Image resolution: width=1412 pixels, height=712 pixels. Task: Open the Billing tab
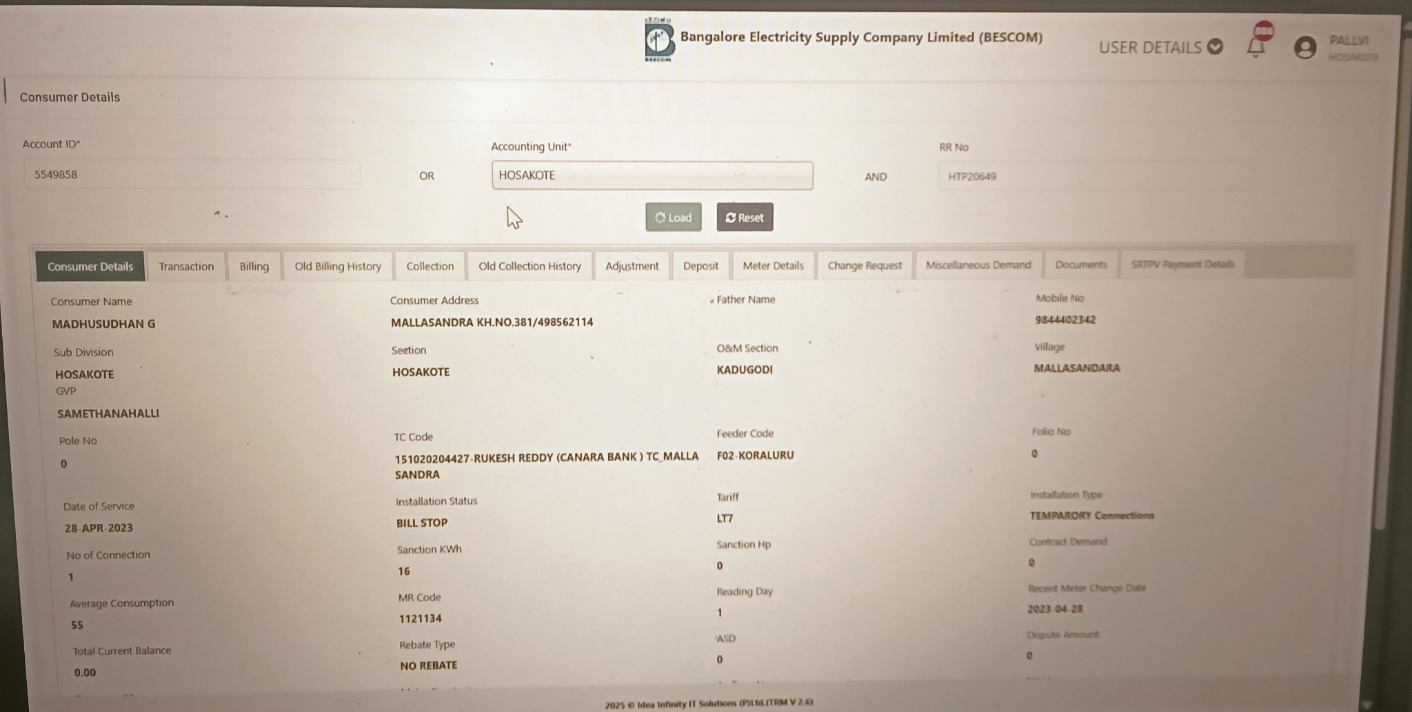click(x=254, y=267)
